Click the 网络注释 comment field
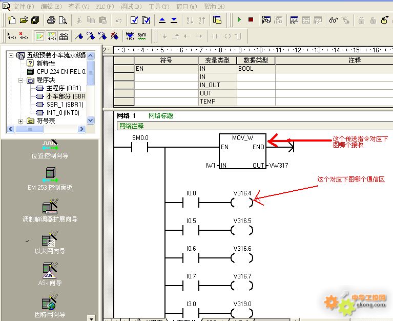Screen dimensions: 393x321 pos(255,126)
